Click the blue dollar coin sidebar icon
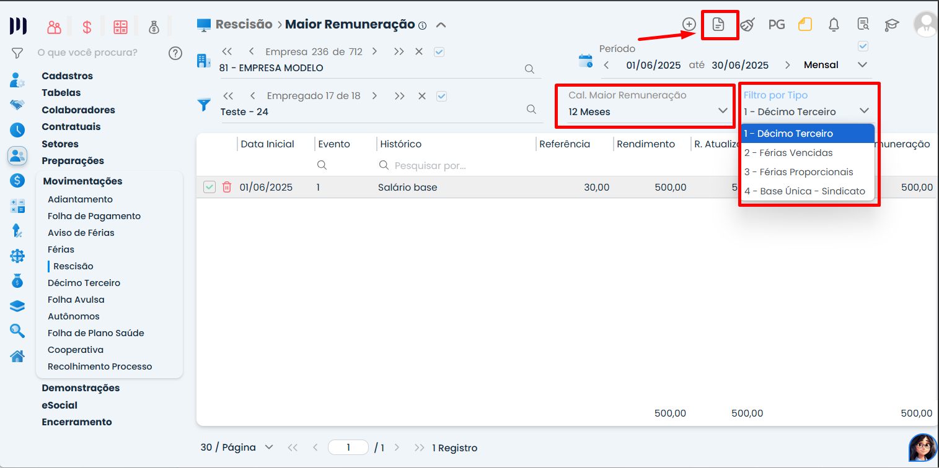Image resolution: width=939 pixels, height=468 pixels. [x=17, y=181]
